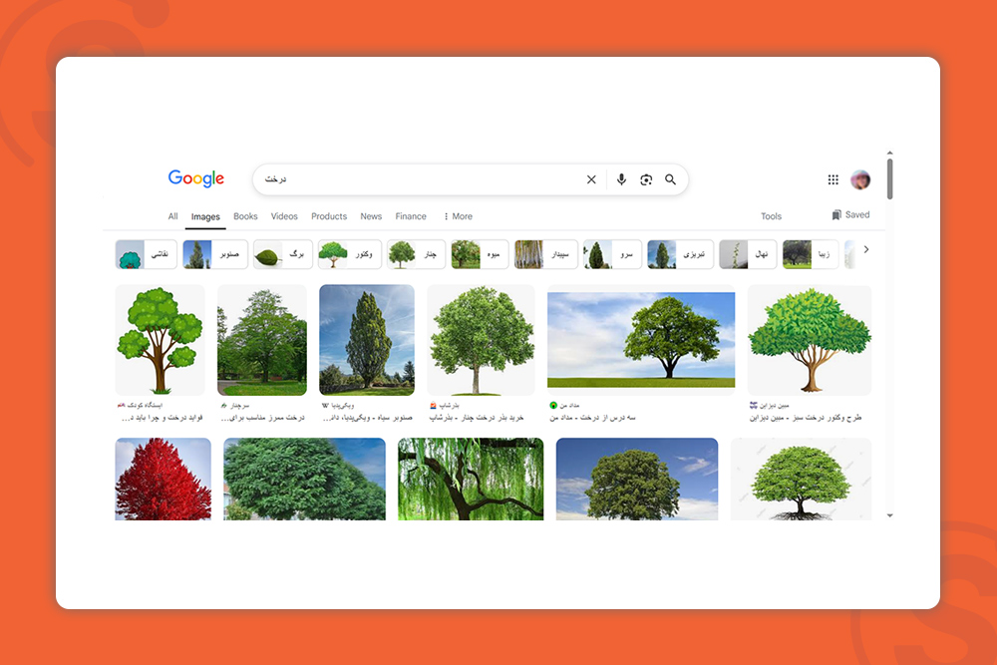The height and width of the screenshot is (665, 997).
Task: Open the Google account profile avatar
Action: click(x=860, y=179)
